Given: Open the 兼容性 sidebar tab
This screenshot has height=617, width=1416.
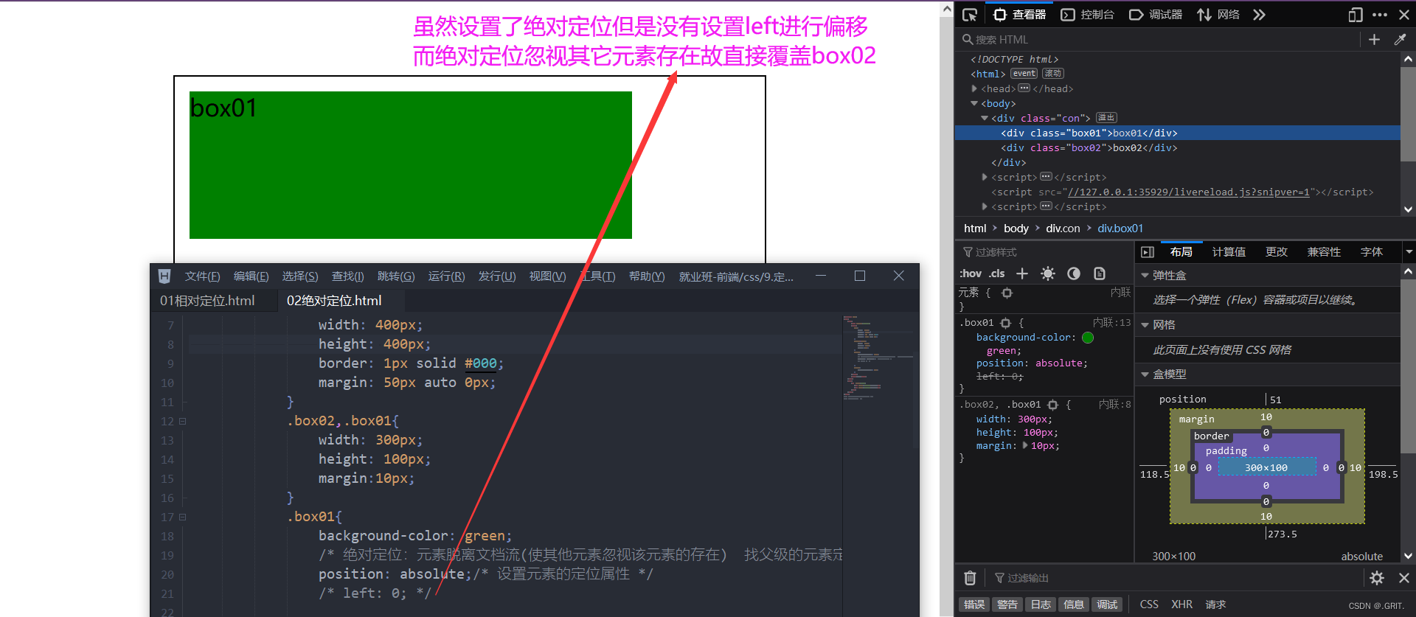Looking at the screenshot, I should tap(1324, 252).
